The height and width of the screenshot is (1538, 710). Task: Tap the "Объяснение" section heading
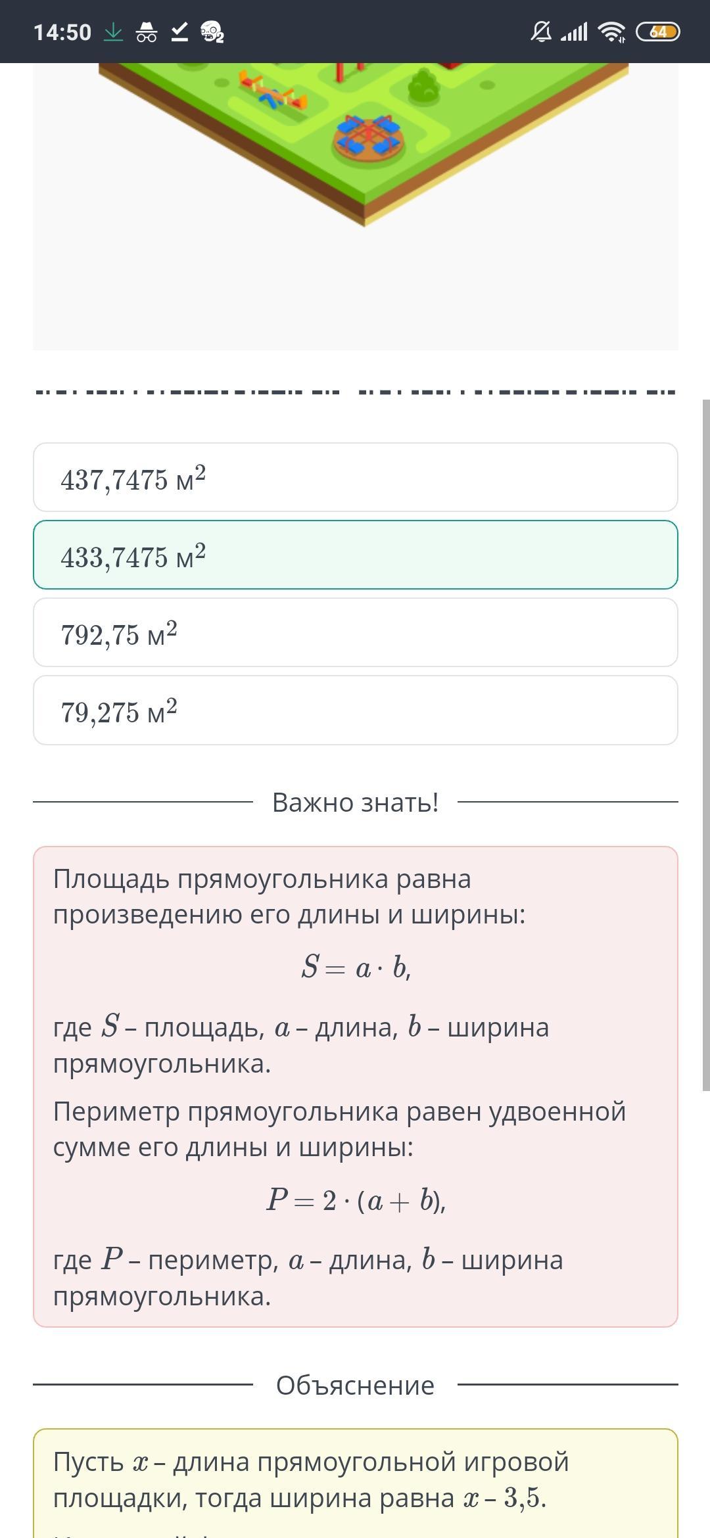coord(355,1385)
